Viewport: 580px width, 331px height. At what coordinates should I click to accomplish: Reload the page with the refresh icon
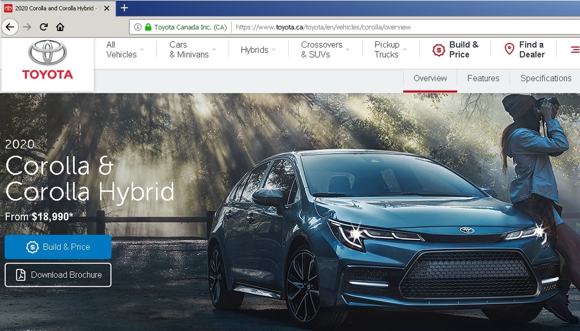pos(44,27)
